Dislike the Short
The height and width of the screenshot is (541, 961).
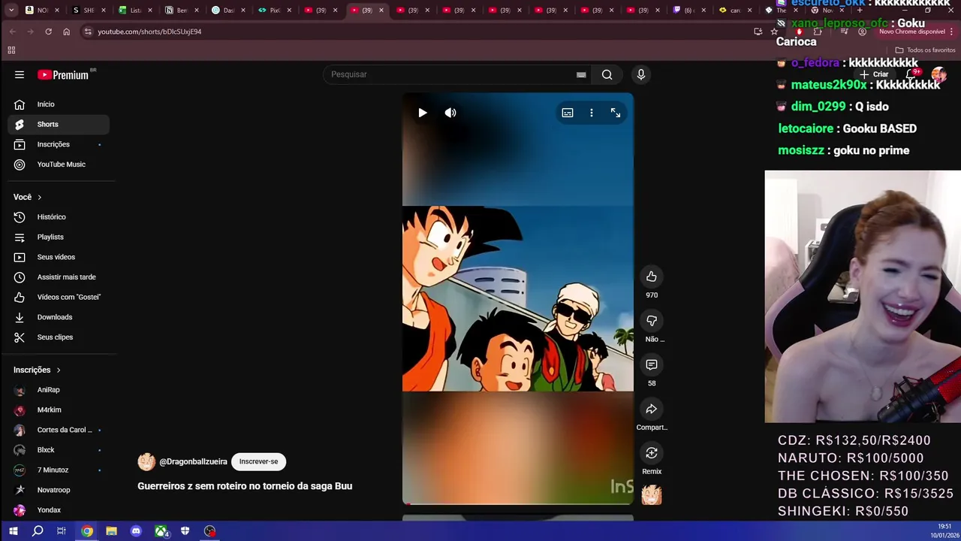point(652,321)
